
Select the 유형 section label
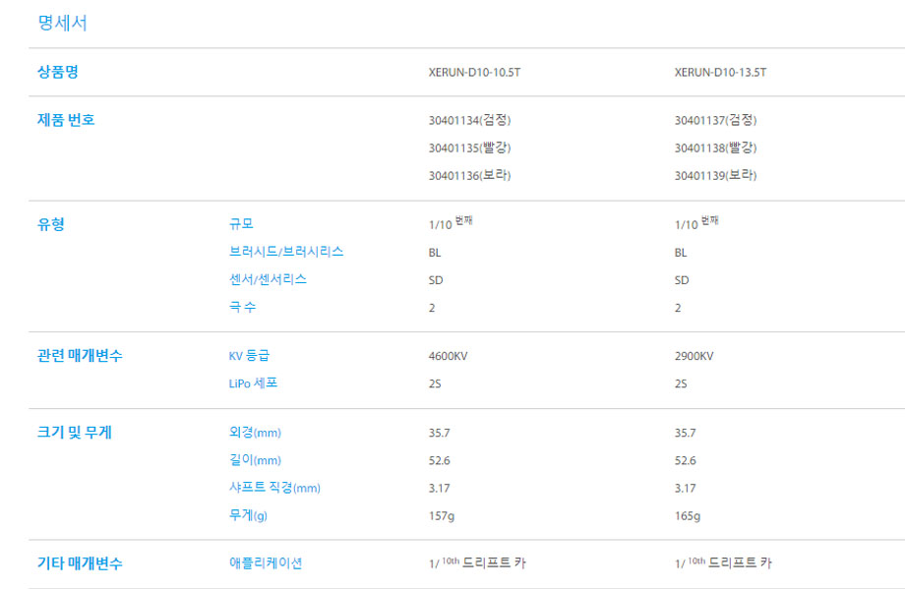(x=51, y=224)
